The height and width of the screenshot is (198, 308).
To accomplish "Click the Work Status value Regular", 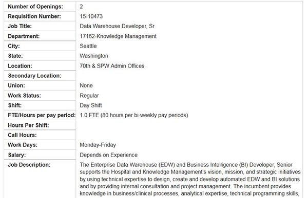I will 89,96.
